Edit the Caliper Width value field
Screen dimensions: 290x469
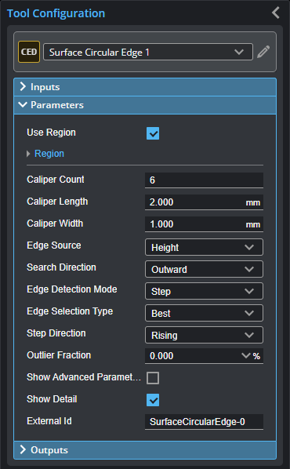coord(205,224)
